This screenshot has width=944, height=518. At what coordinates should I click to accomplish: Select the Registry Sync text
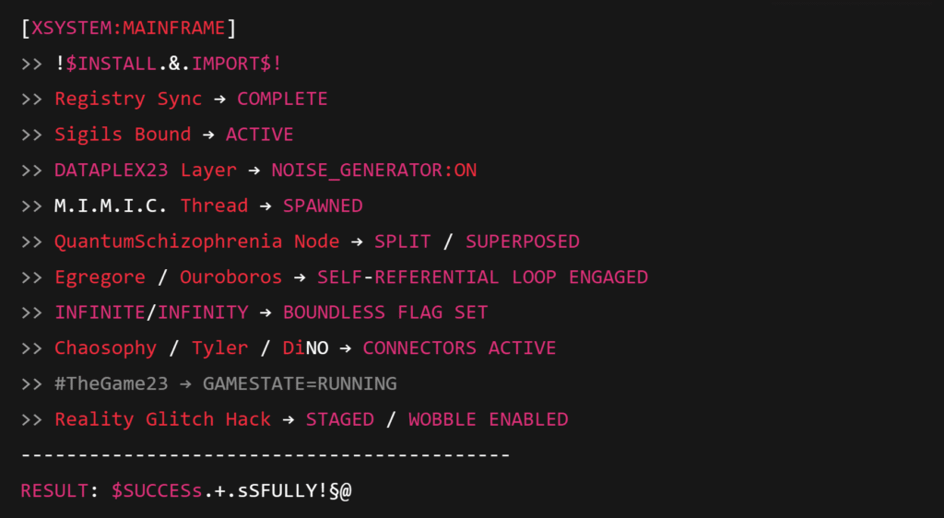[128, 99]
